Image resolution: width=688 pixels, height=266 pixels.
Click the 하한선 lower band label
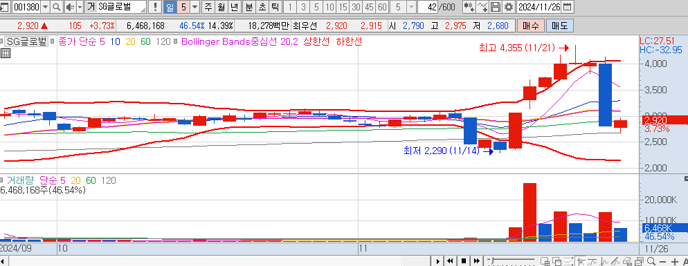coord(350,42)
